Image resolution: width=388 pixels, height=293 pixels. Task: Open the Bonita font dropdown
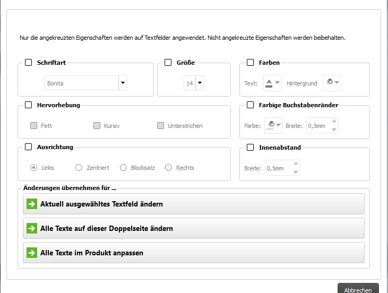[123, 83]
